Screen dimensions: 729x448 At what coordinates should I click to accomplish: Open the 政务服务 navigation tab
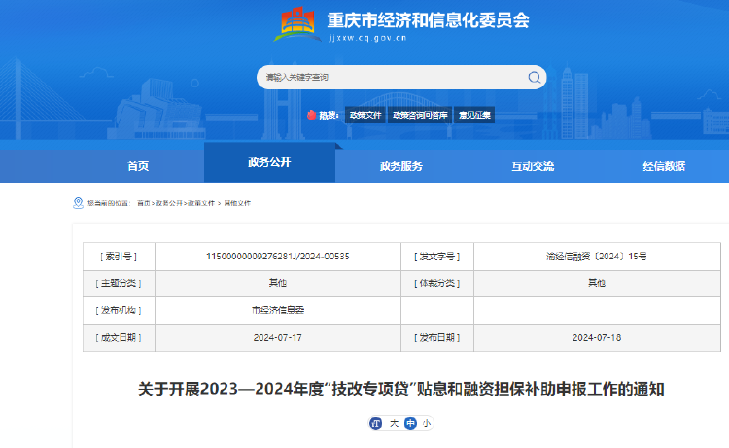click(400, 166)
